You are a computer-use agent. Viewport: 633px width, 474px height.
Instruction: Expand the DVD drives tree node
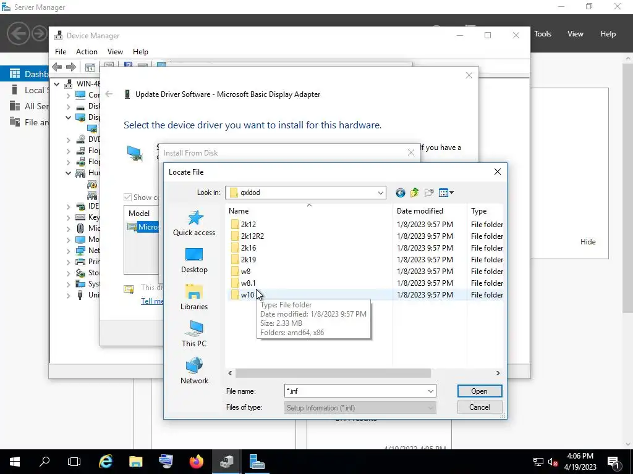(68, 140)
